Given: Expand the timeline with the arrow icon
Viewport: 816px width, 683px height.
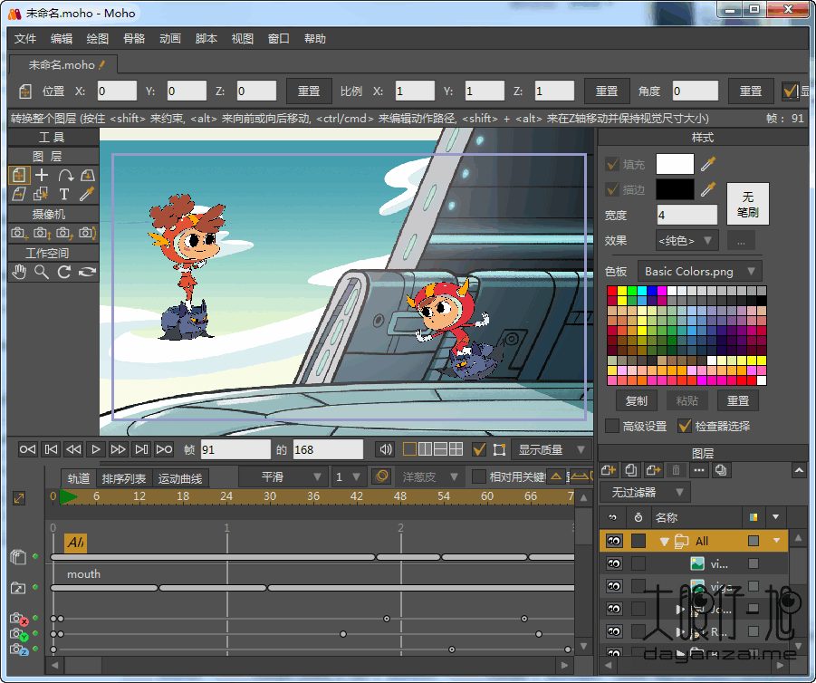Looking at the screenshot, I should click(x=19, y=498).
